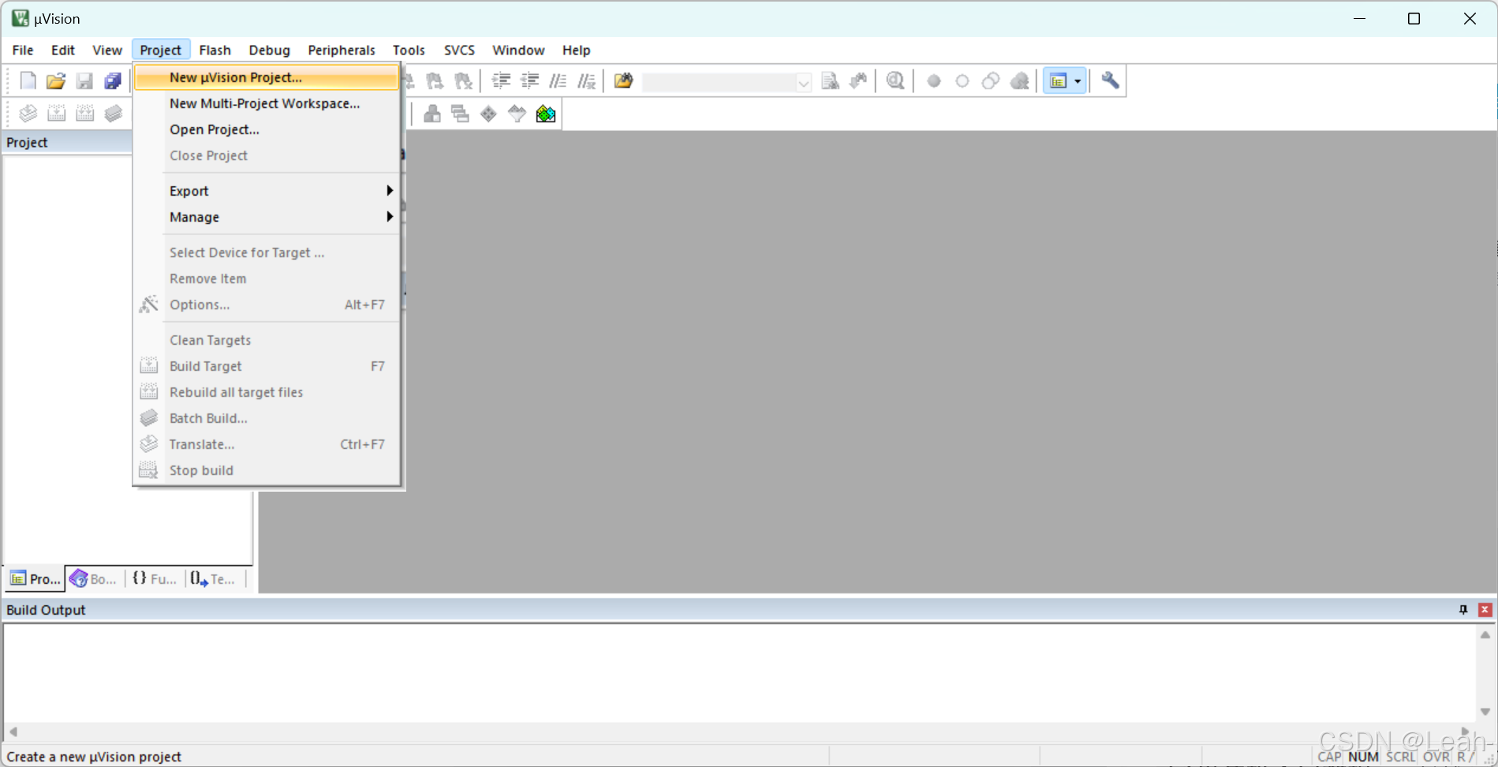Launch Pack Installer colorful icon
This screenshot has width=1498, height=767.
pos(545,114)
